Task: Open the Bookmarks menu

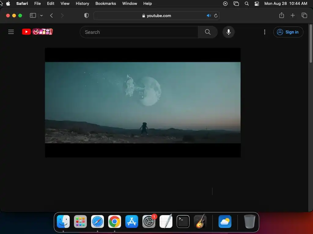Action: point(105,4)
